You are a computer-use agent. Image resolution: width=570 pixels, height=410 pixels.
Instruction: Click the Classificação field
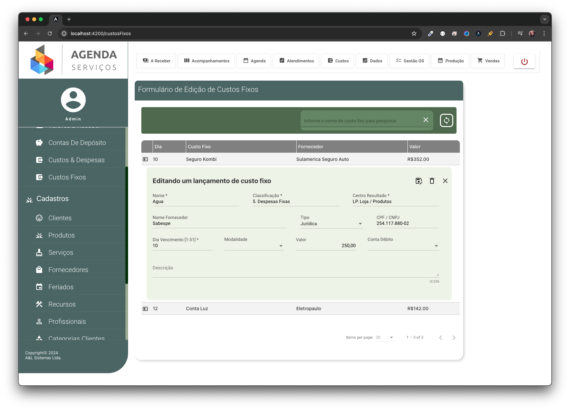[x=296, y=201]
